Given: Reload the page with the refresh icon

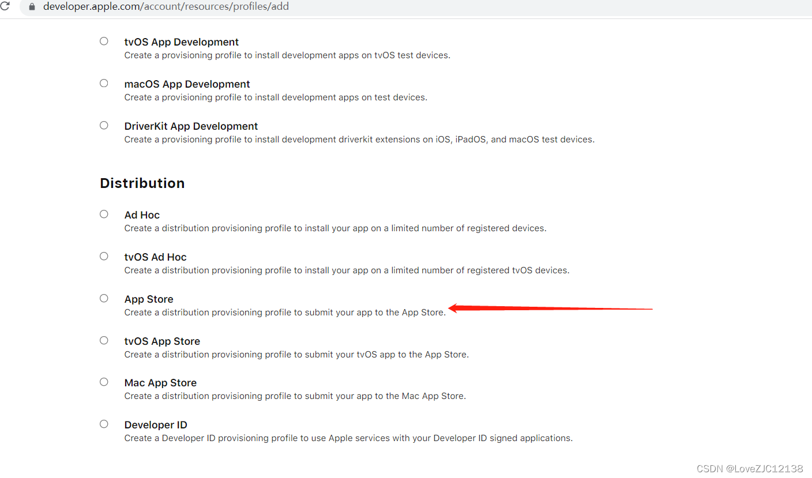Looking at the screenshot, I should point(5,6).
